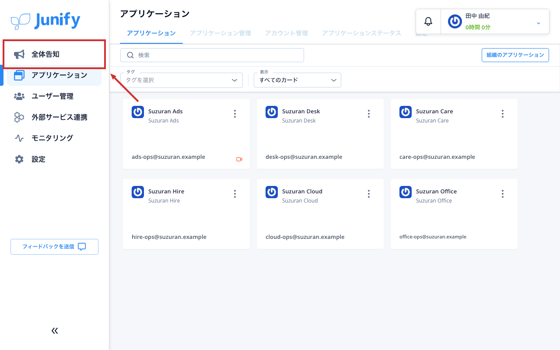The image size is (560, 350).
Task: Click the Suzuran Hire card title
Action: click(x=166, y=191)
